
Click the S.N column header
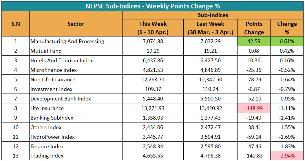tap(16, 24)
